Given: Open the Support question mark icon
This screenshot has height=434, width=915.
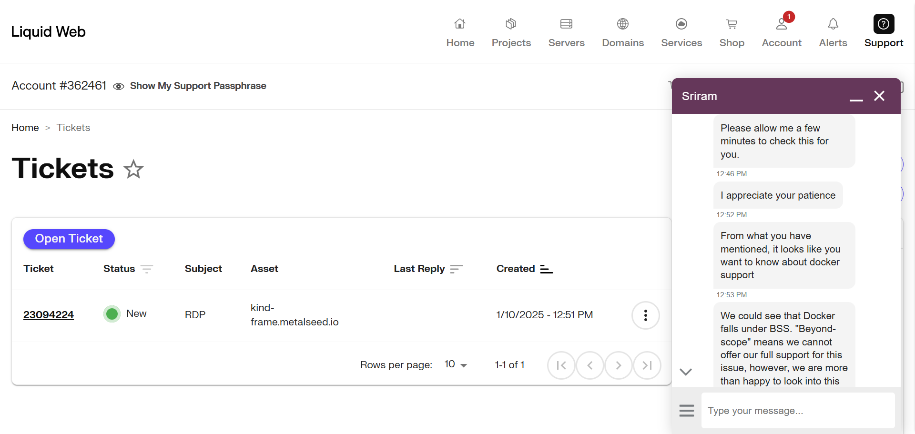Looking at the screenshot, I should (x=884, y=24).
